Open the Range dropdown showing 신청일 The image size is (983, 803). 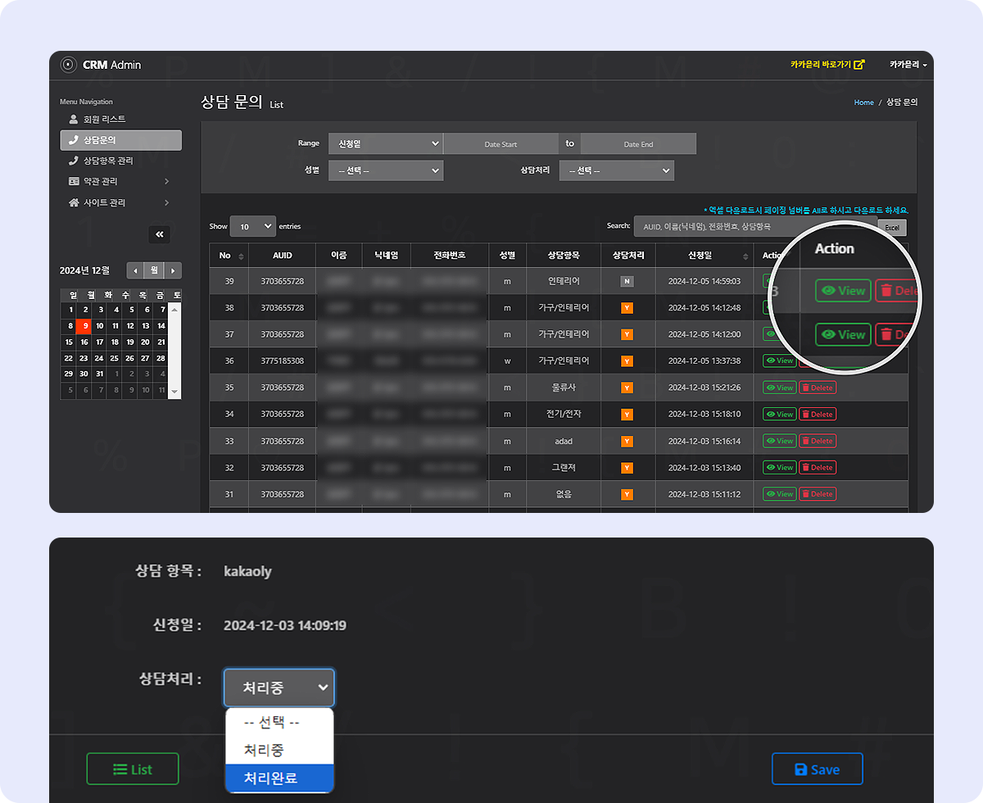pos(386,143)
